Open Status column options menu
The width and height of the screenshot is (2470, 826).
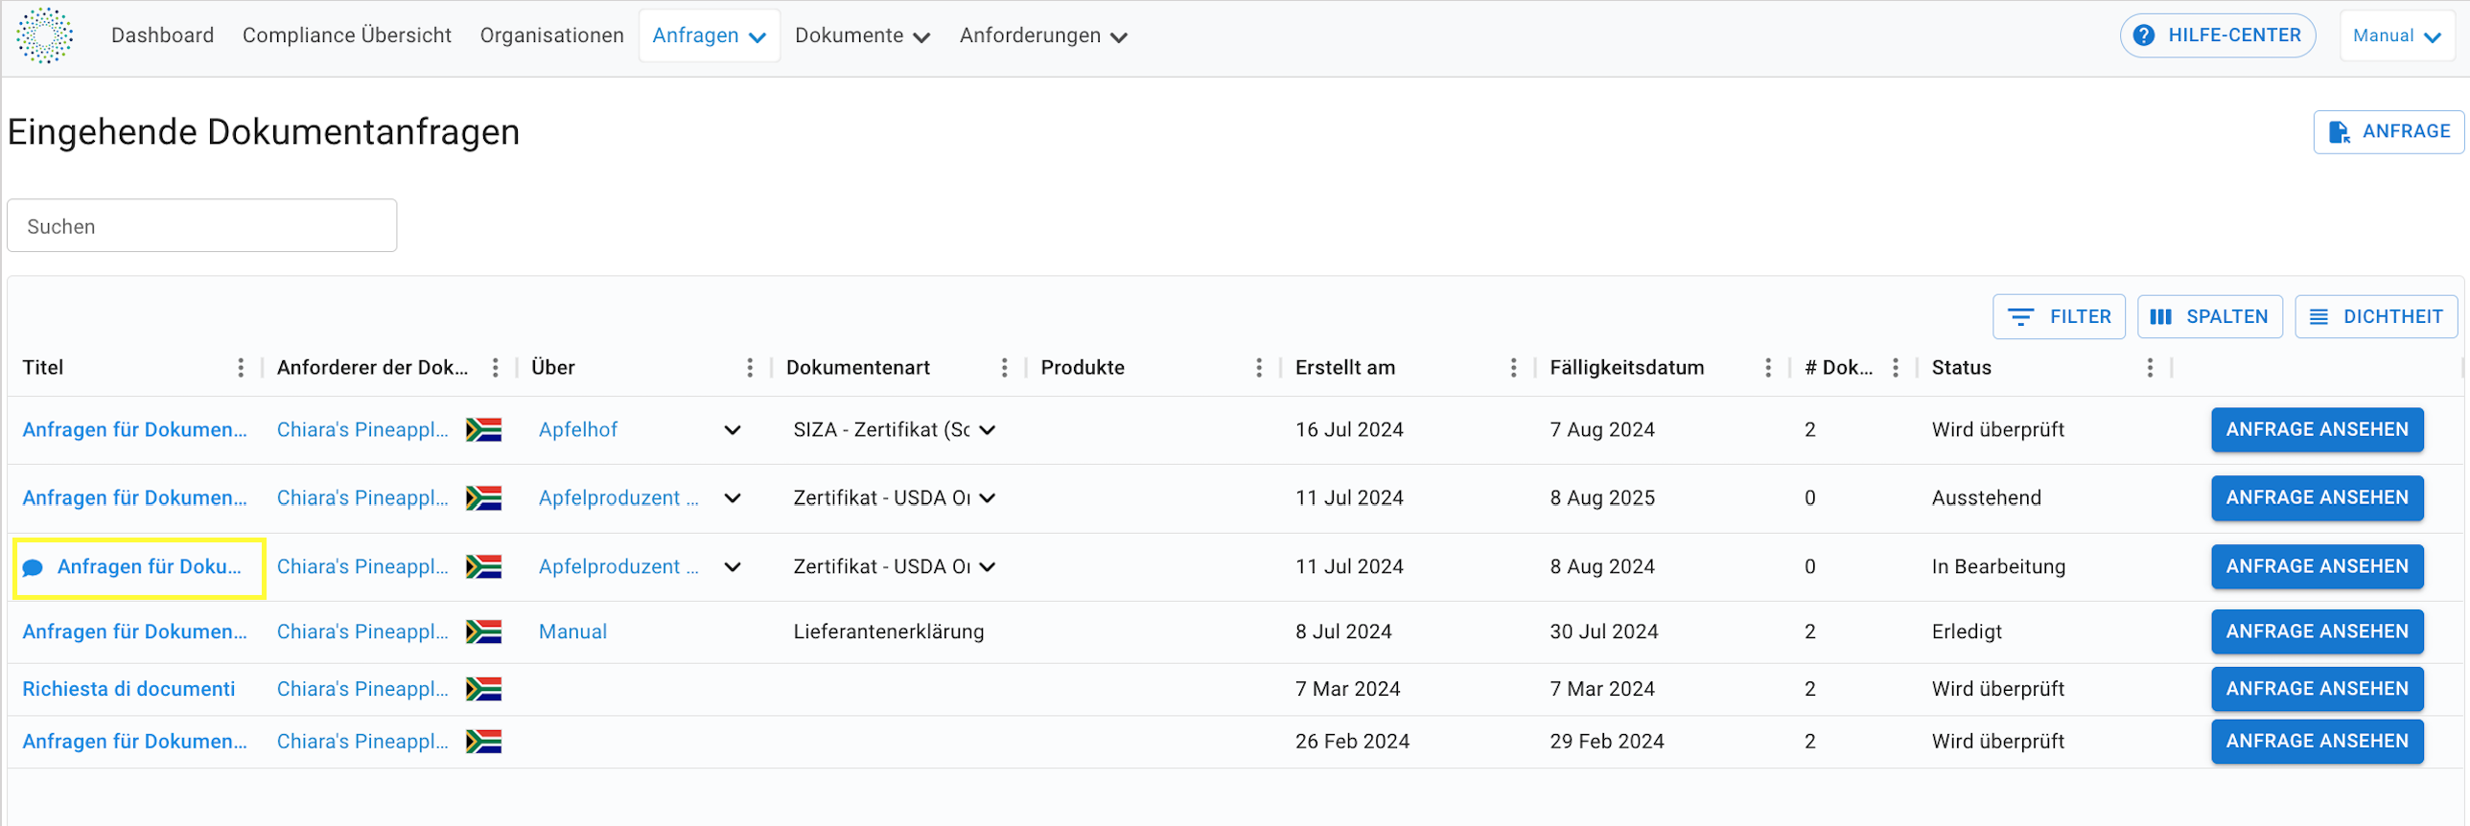2150,368
